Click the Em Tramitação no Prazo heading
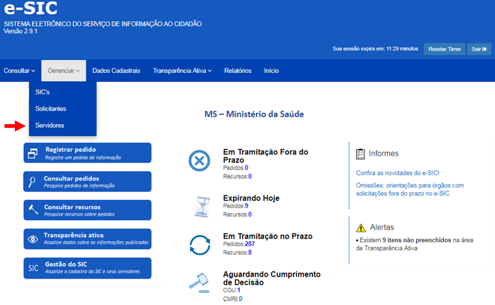Screen dimensions: 495x305 pos(268,236)
